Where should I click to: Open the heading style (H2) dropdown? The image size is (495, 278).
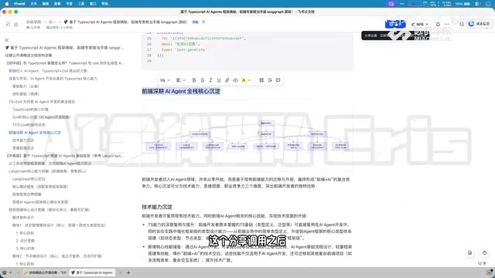pyautogui.click(x=165, y=80)
